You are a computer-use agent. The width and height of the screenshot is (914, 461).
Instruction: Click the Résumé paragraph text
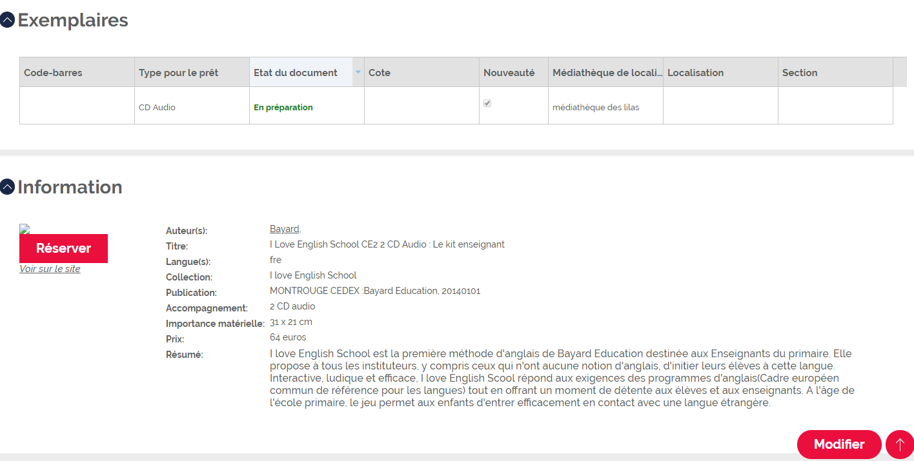[562, 378]
